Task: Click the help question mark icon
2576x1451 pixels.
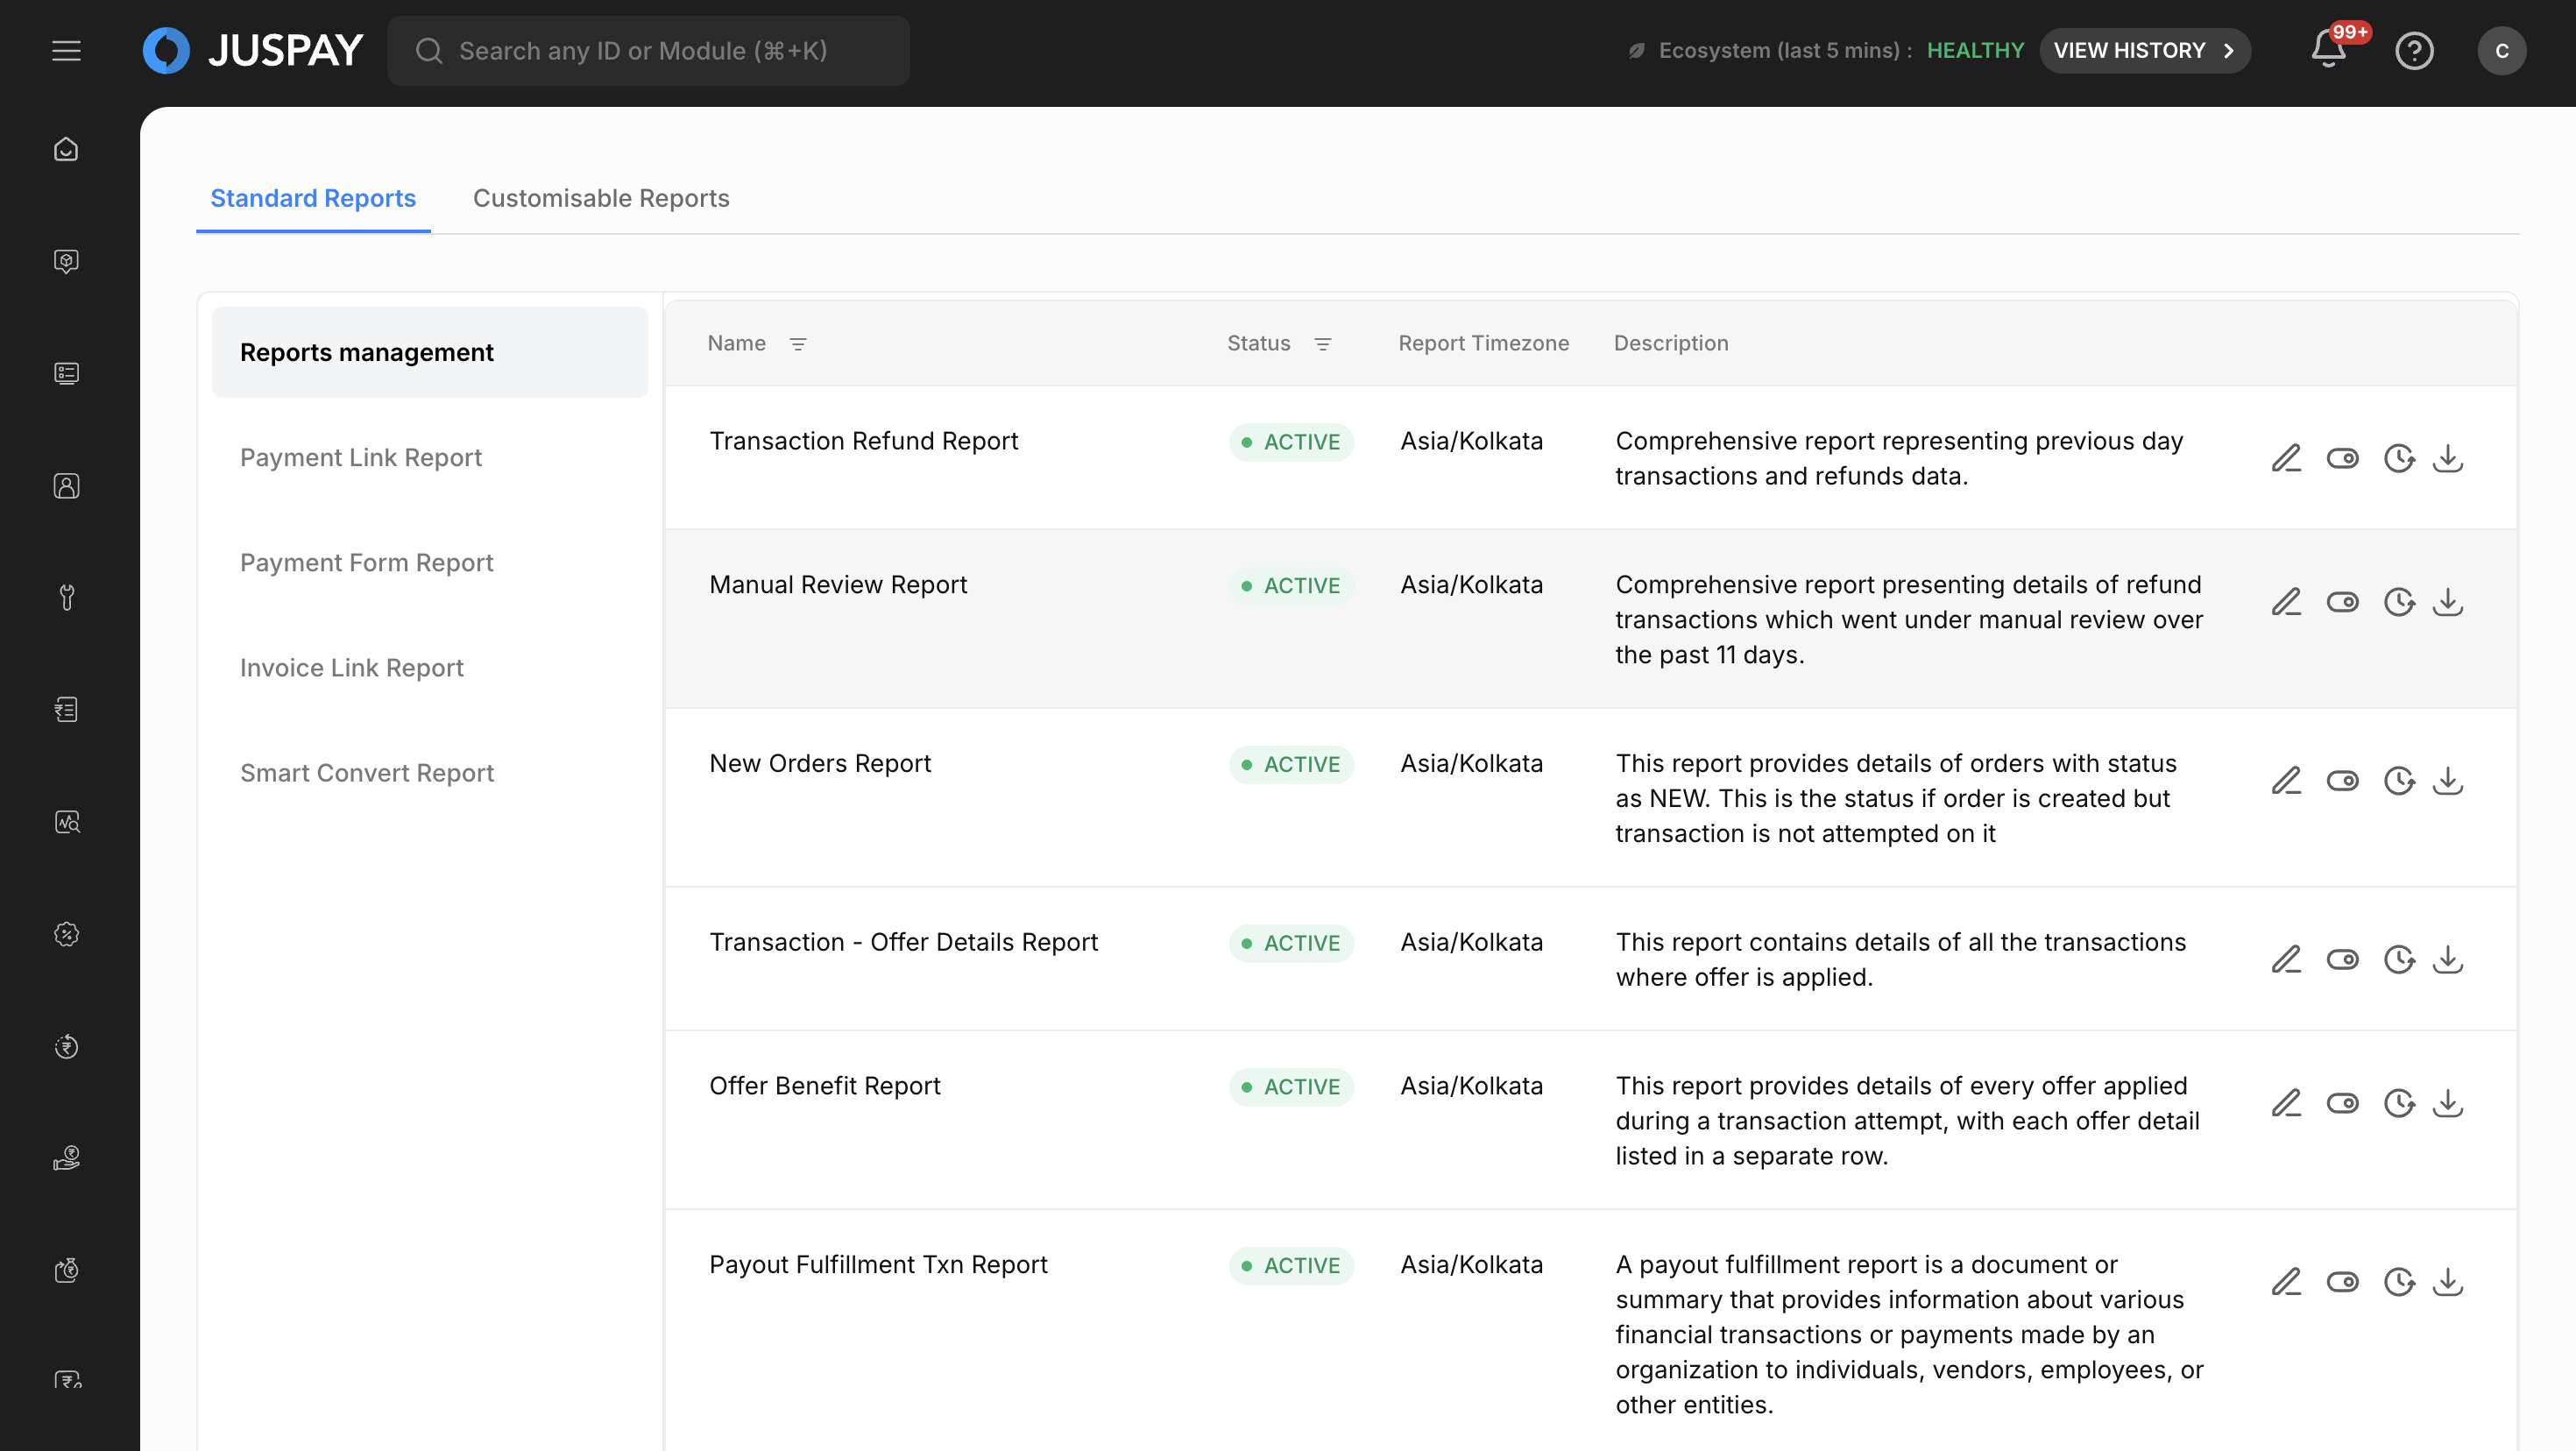Action: (2414, 50)
